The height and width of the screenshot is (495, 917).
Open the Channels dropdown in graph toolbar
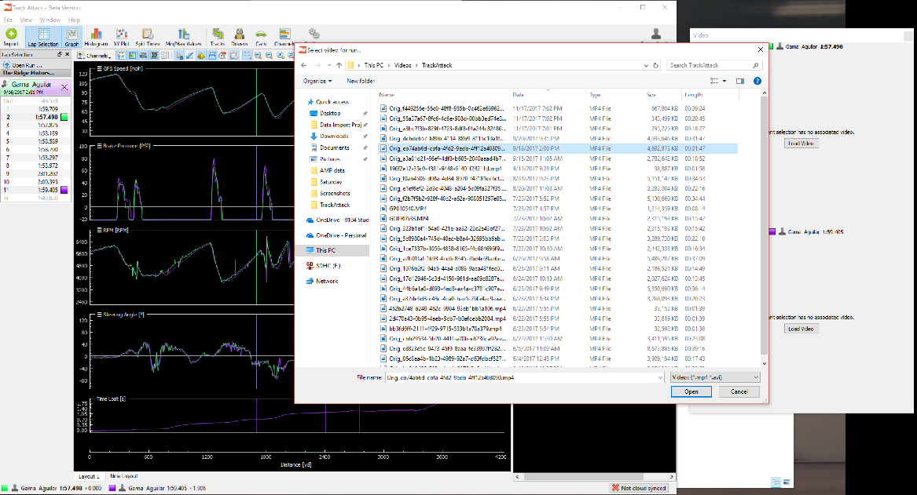click(95, 56)
